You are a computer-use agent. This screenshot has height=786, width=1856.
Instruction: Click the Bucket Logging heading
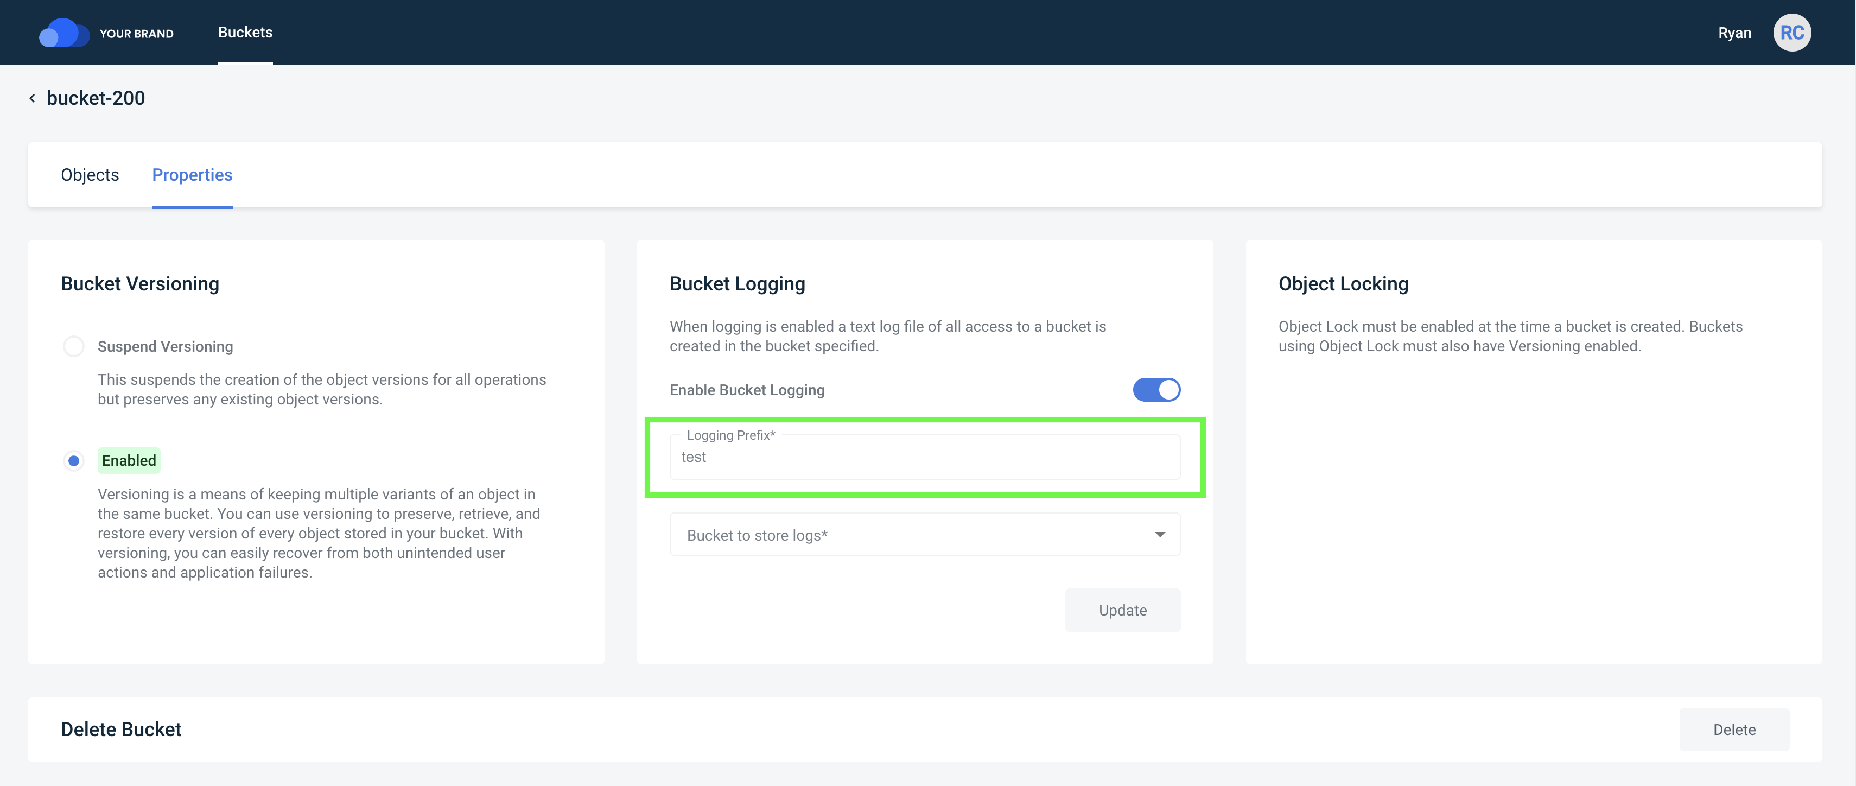pos(737,284)
